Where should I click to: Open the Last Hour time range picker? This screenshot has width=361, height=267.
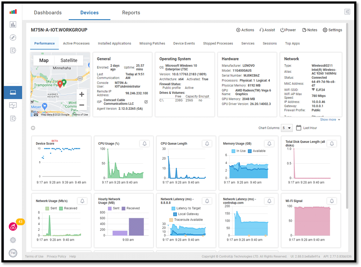[x=306, y=128]
